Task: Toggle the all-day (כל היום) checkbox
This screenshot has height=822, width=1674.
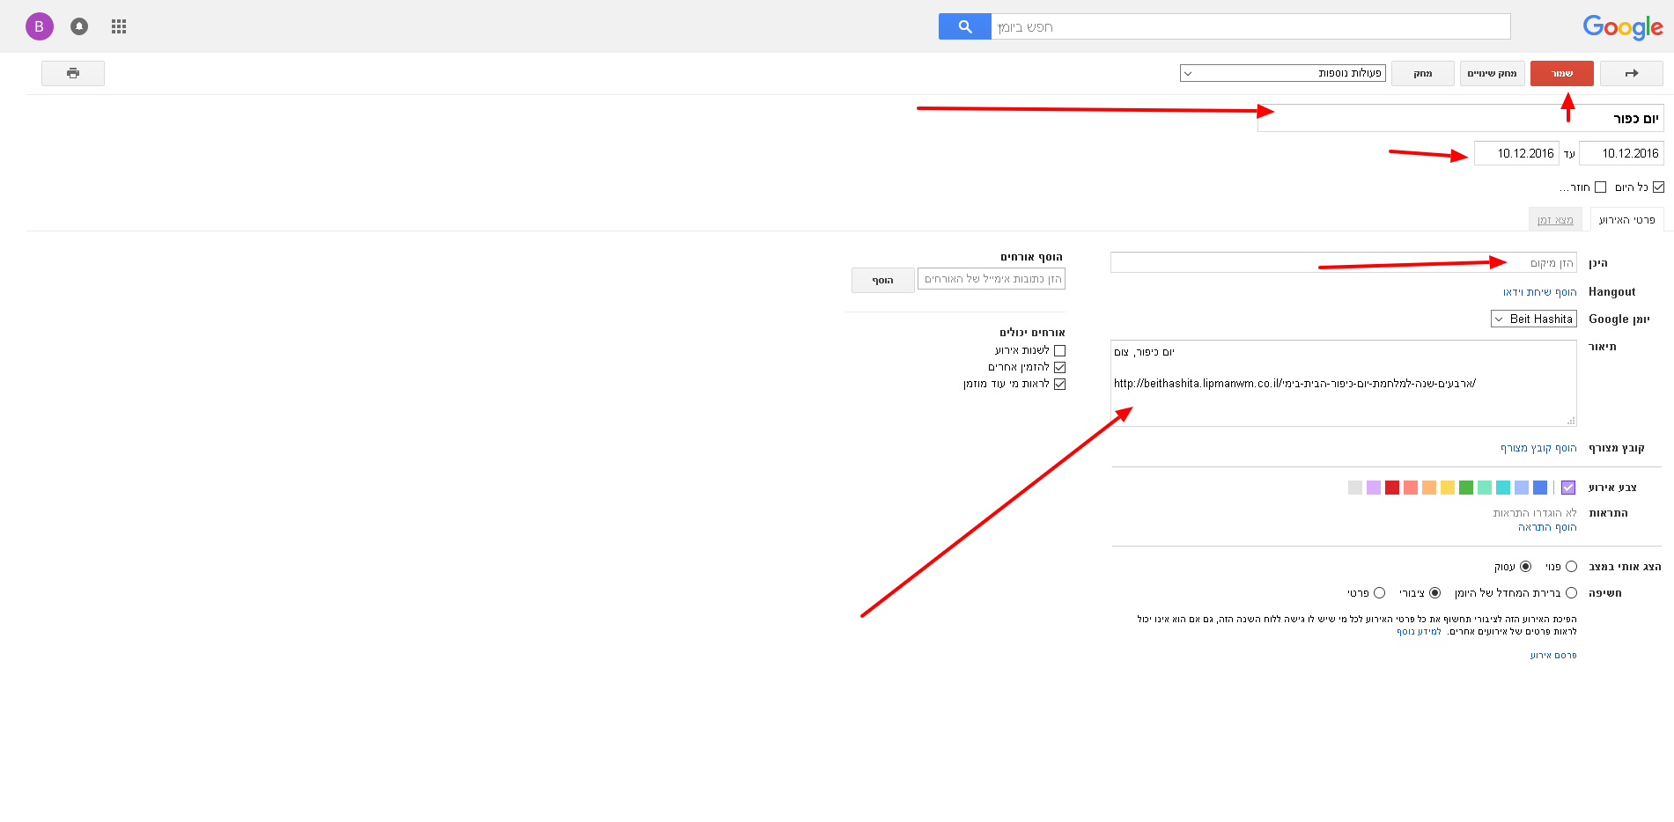Action: pyautogui.click(x=1658, y=187)
